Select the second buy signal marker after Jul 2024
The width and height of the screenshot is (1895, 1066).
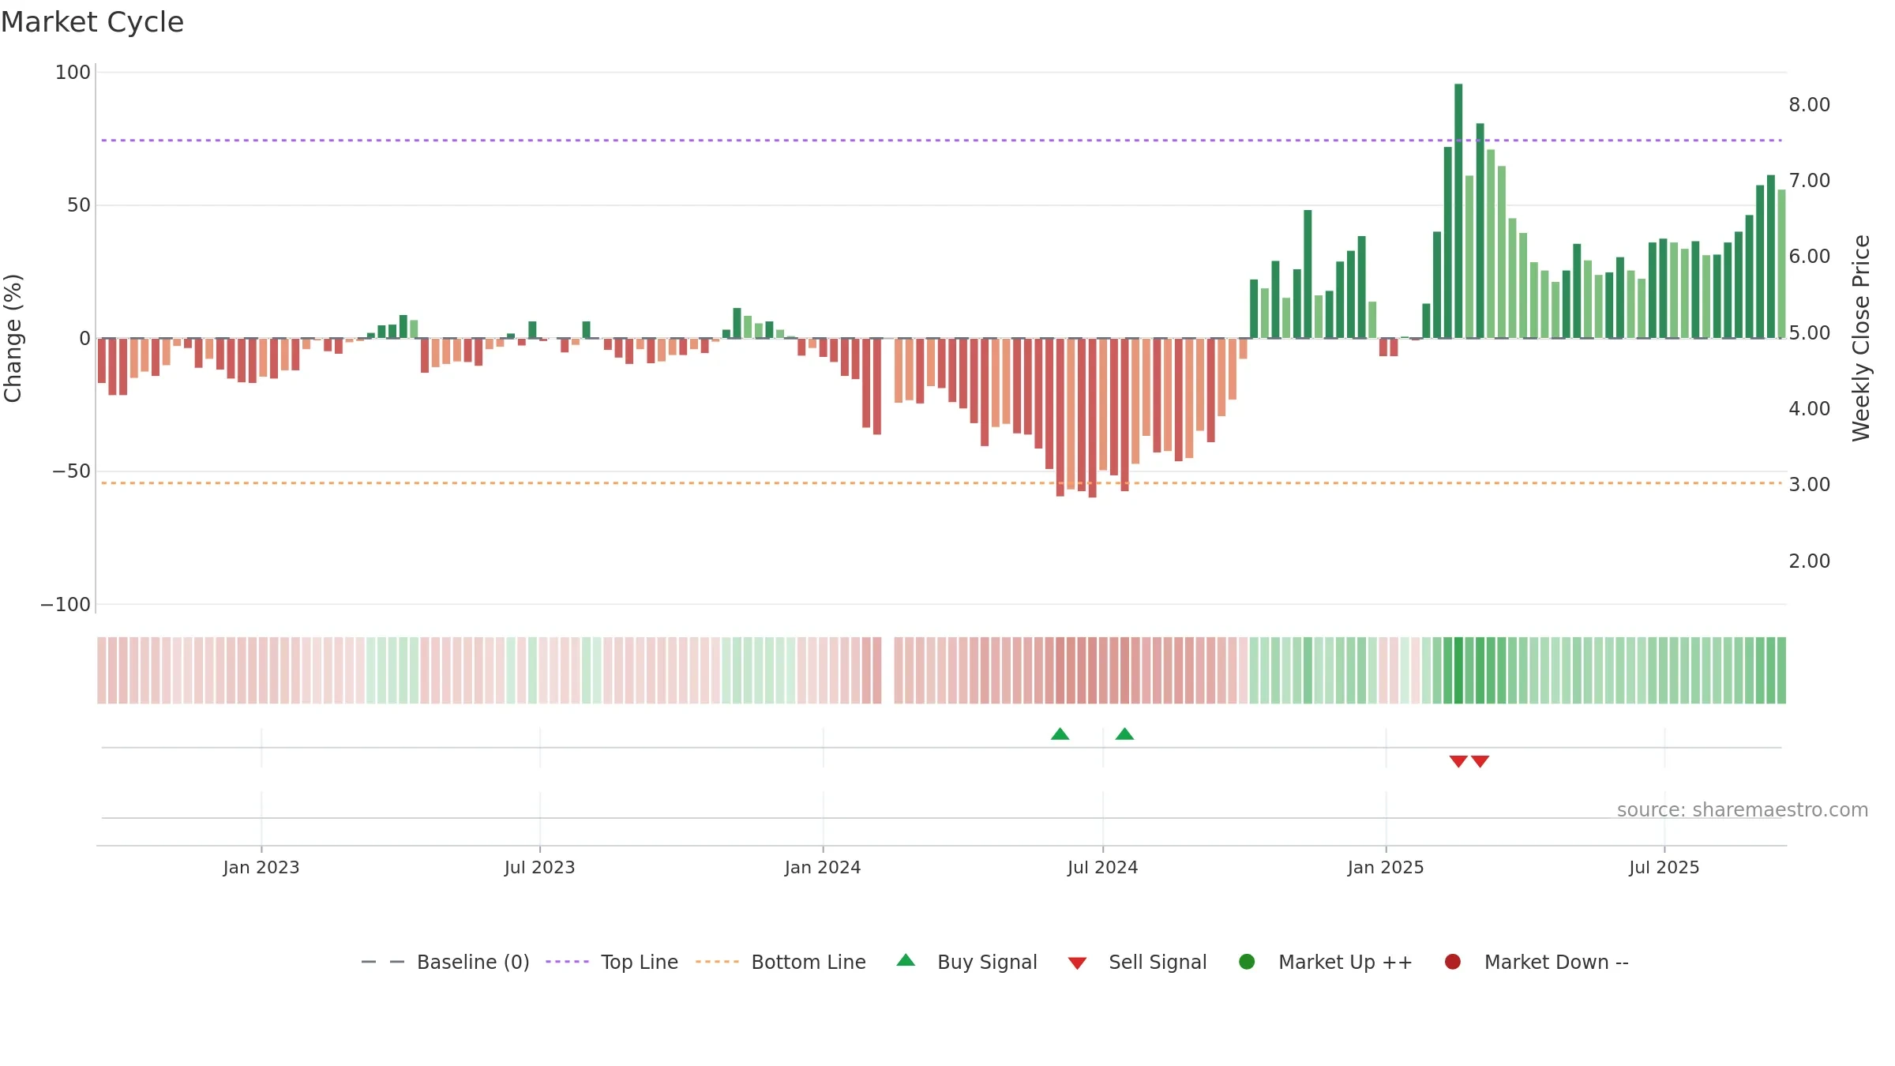point(1124,734)
